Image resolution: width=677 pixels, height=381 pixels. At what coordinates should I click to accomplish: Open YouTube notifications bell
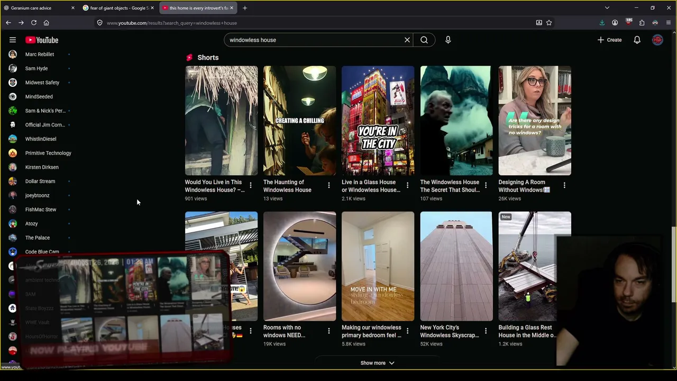[637, 40]
